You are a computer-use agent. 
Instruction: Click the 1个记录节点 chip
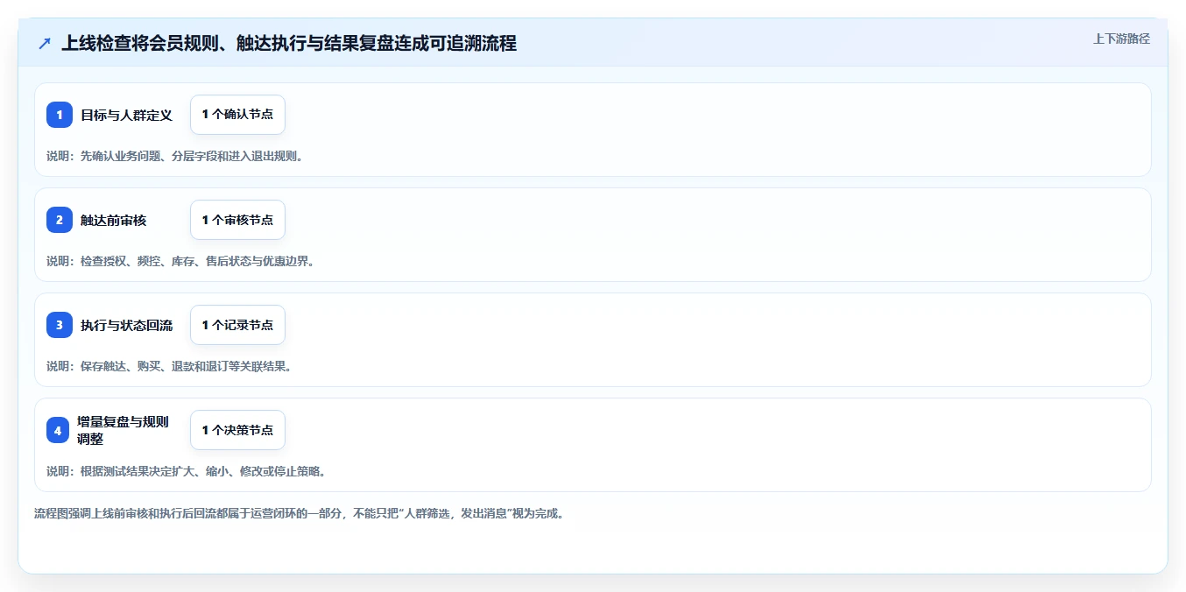pos(237,325)
